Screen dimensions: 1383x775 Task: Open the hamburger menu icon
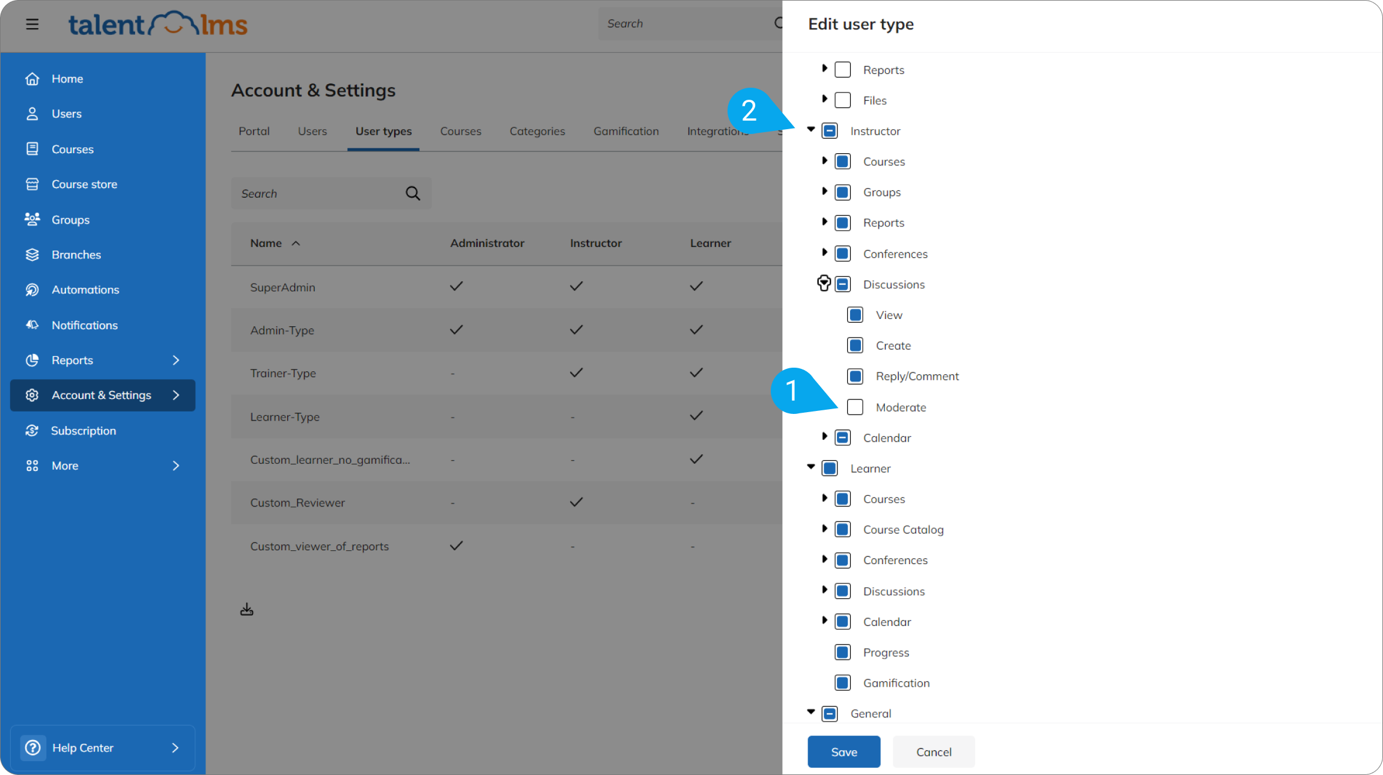click(x=32, y=24)
